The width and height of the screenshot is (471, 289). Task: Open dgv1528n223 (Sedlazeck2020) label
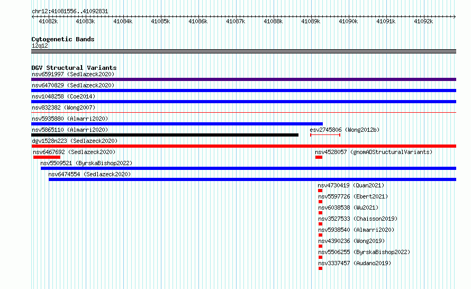(x=75, y=141)
